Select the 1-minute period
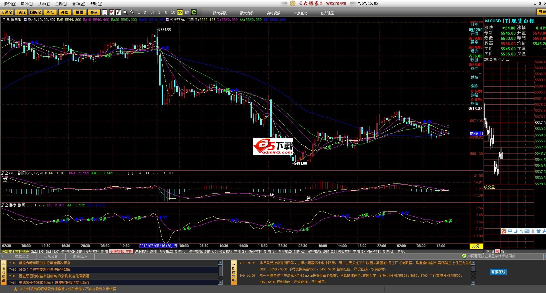 [x=159, y=12]
